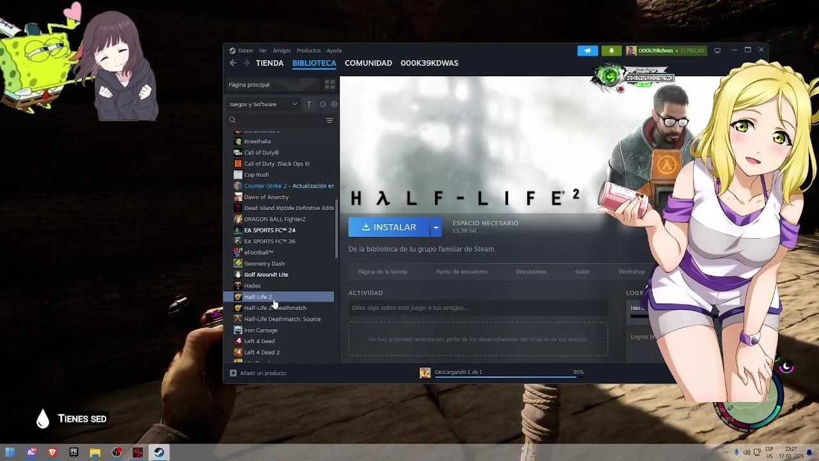819x461 pixels.
Task: Open Página de la tienda link
Action: [x=382, y=271]
